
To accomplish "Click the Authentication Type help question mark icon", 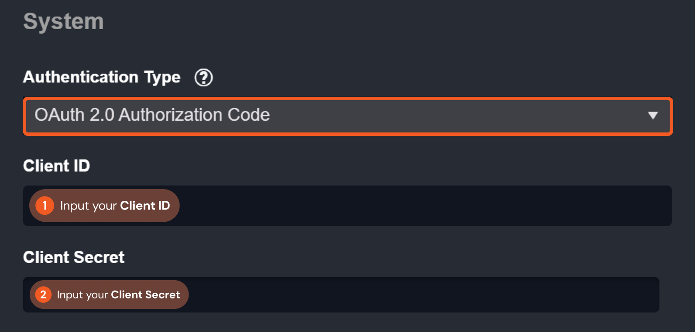I will (203, 78).
